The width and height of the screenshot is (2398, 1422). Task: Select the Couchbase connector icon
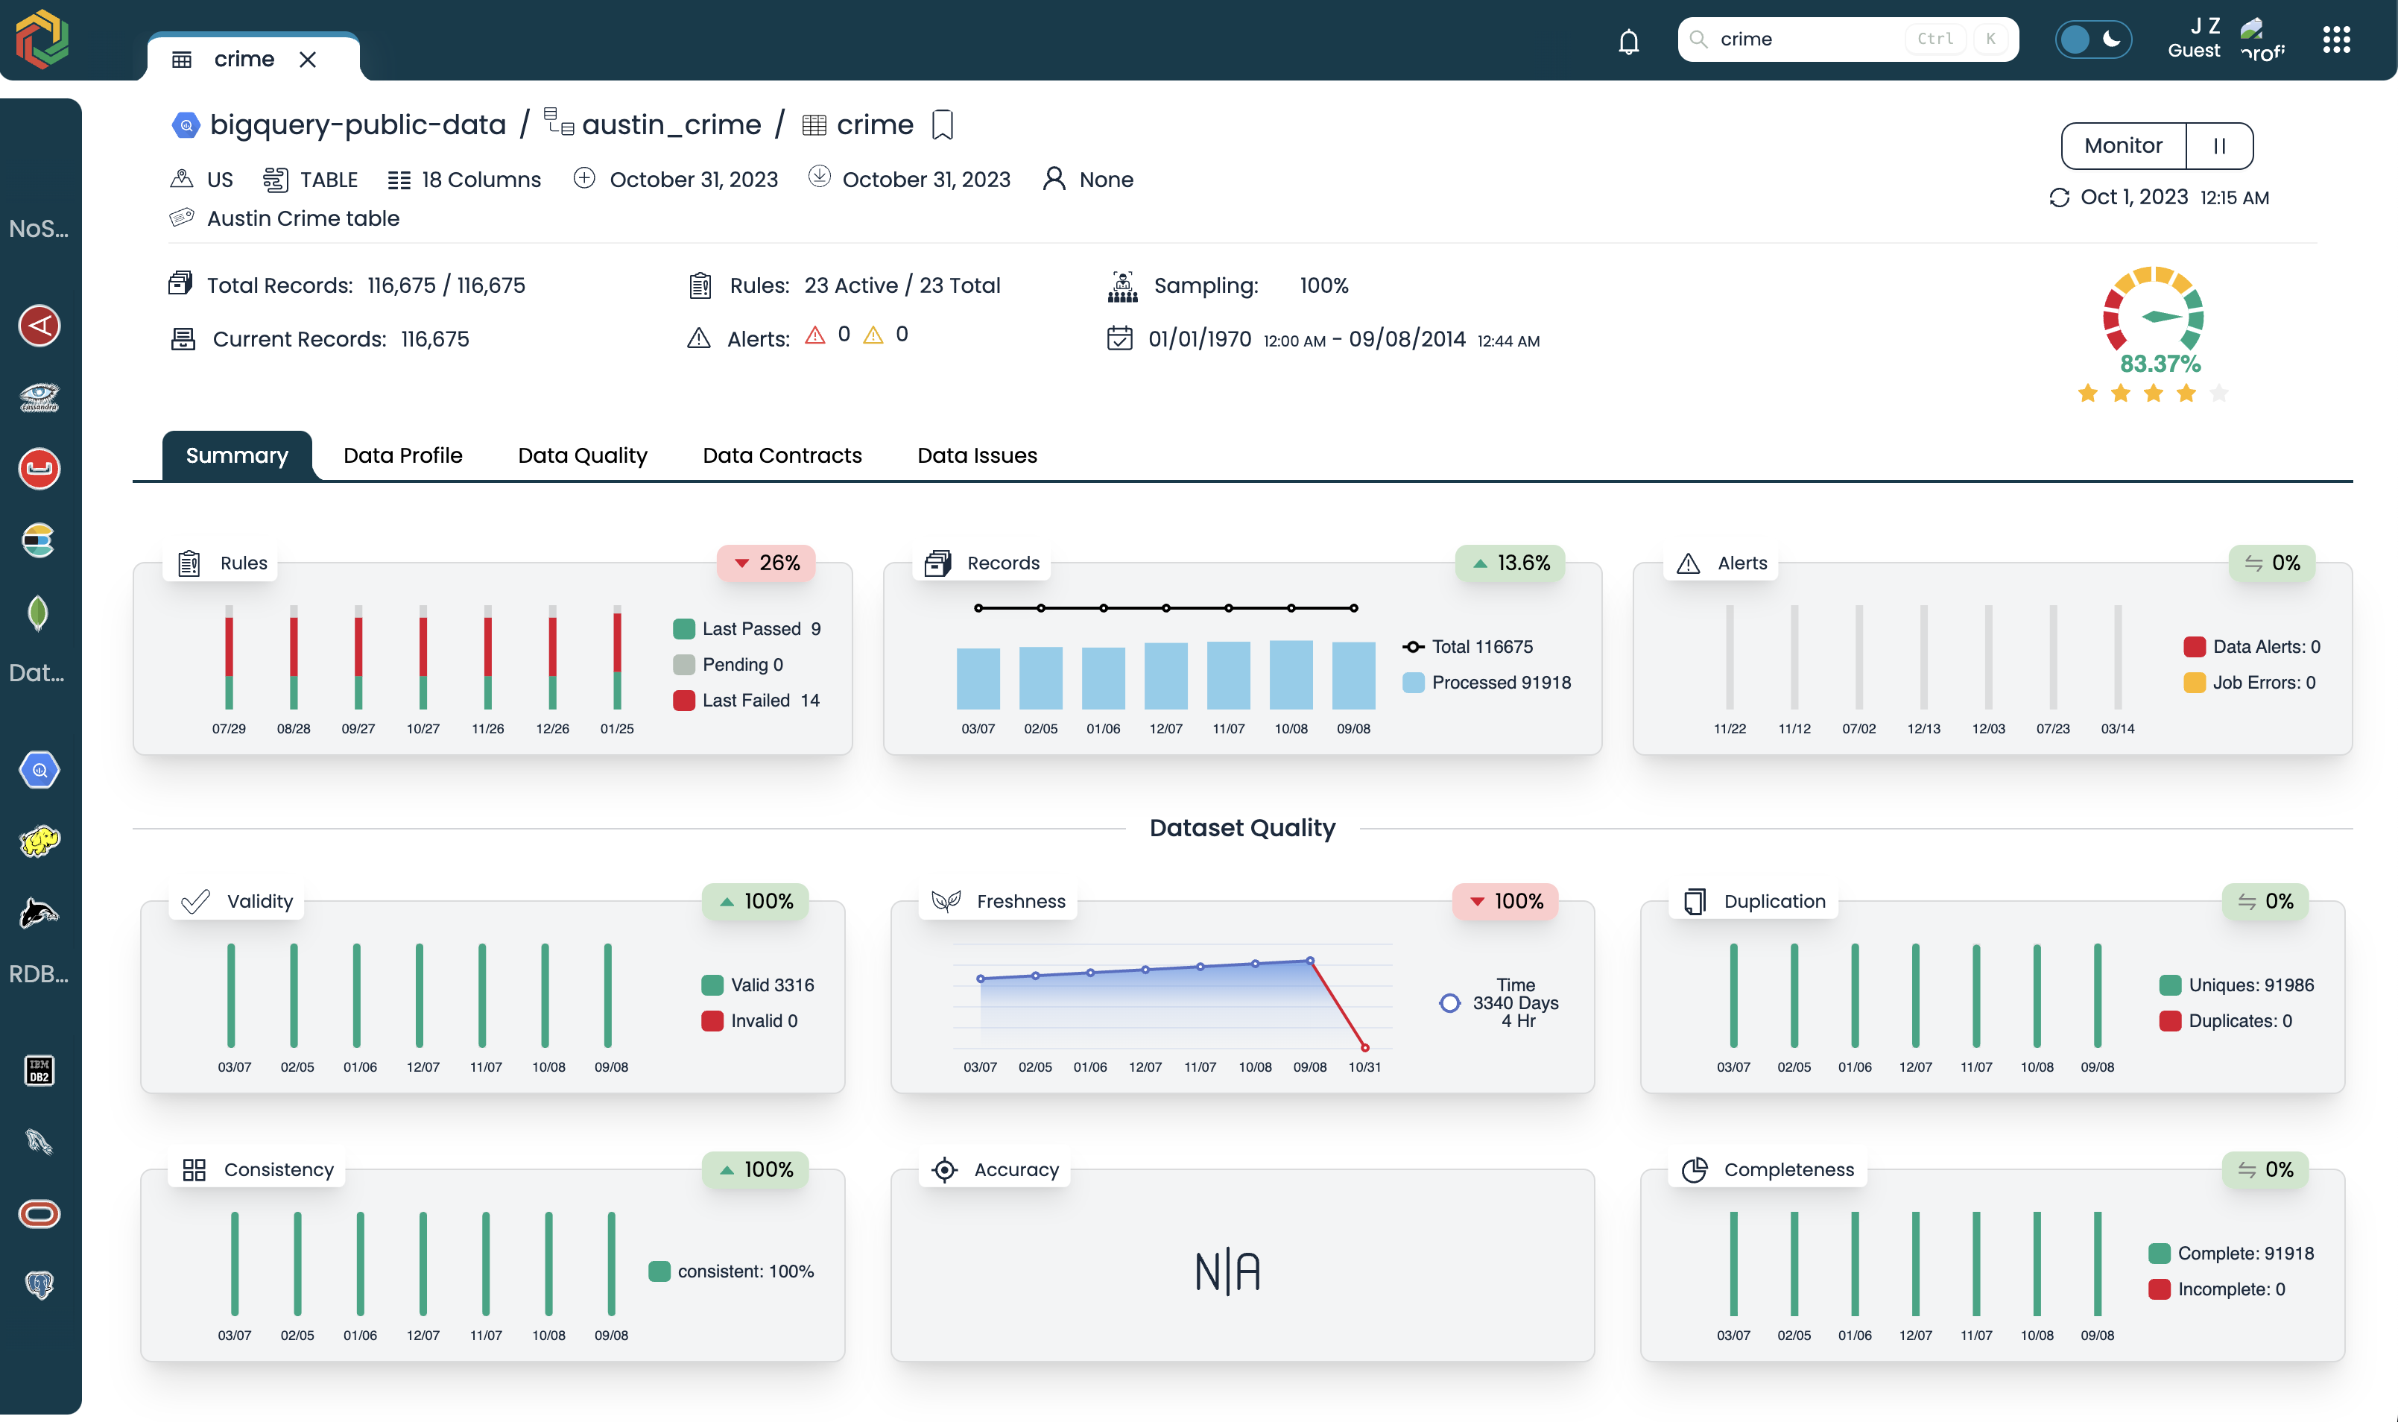pos(39,469)
